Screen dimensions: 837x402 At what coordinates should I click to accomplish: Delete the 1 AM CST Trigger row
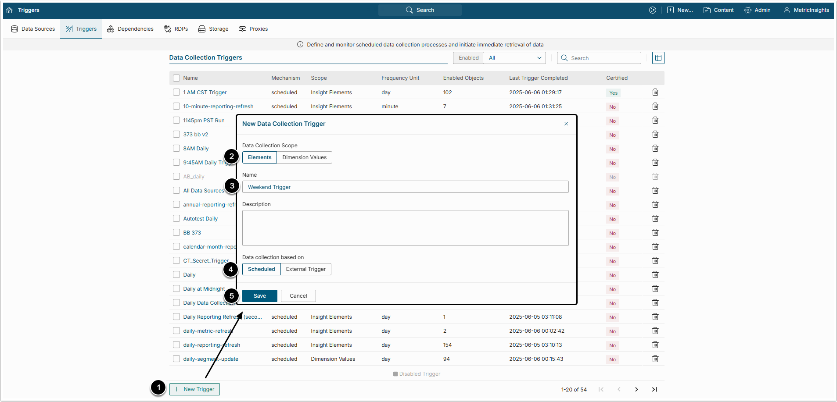655,92
